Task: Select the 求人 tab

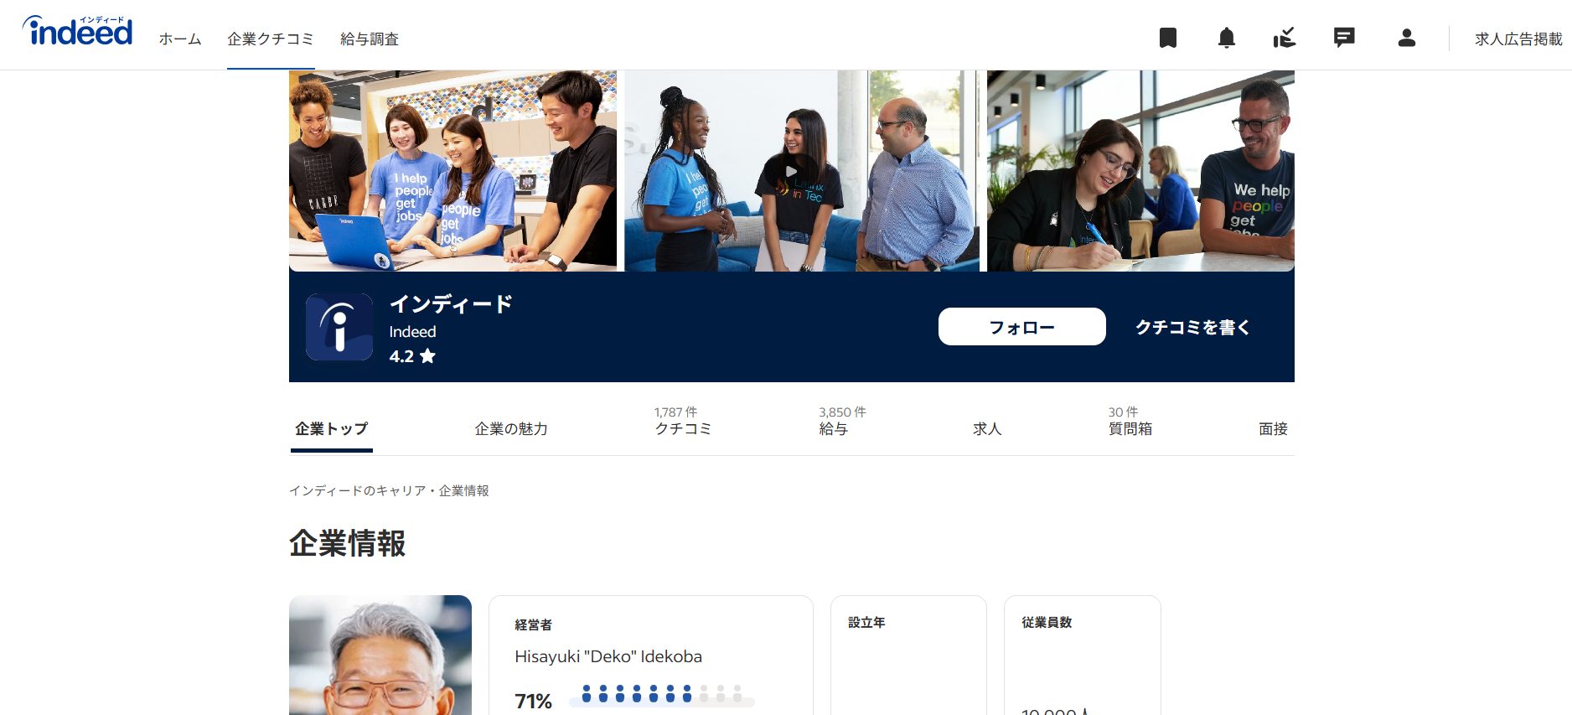Action: (987, 428)
